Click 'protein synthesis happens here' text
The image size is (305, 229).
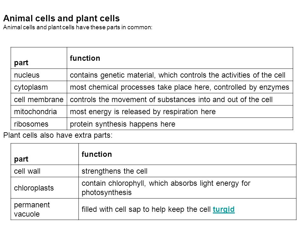click(x=123, y=124)
